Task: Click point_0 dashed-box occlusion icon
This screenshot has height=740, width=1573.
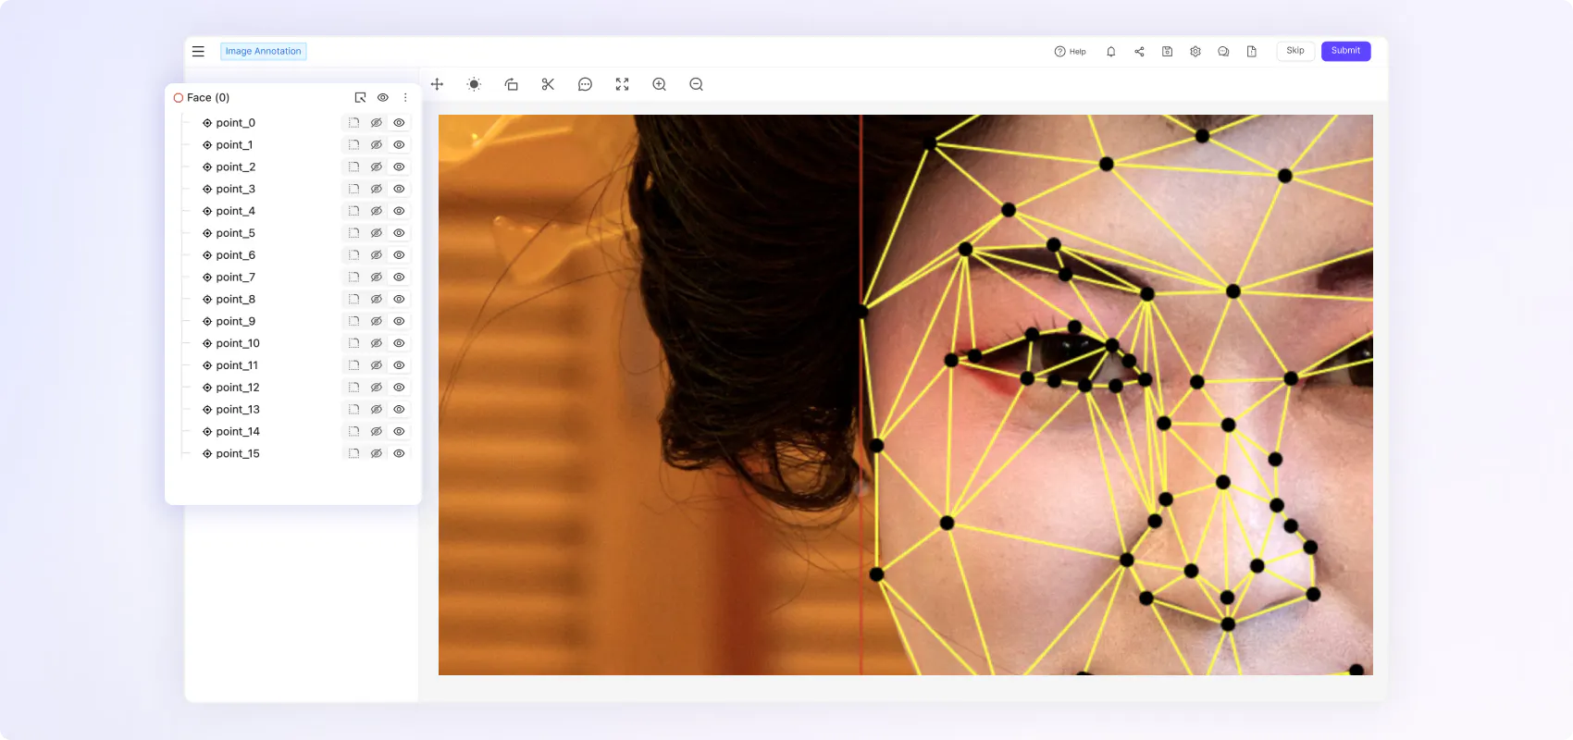Action: pyautogui.click(x=353, y=123)
